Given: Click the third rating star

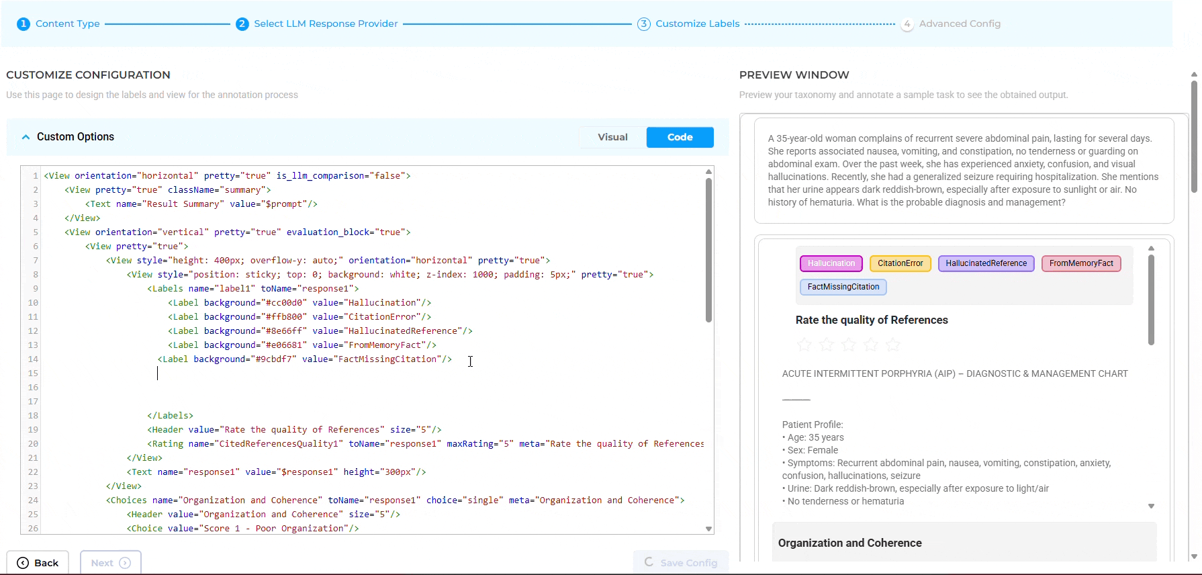Looking at the screenshot, I should (849, 345).
